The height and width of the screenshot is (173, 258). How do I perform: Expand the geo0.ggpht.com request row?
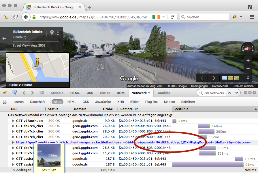[13, 126]
